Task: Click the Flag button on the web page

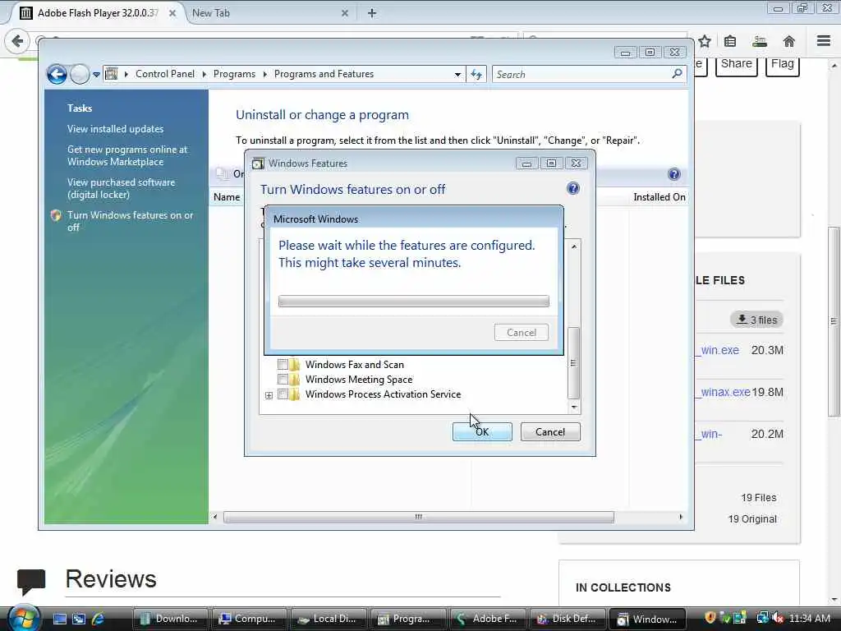Action: pyautogui.click(x=783, y=64)
